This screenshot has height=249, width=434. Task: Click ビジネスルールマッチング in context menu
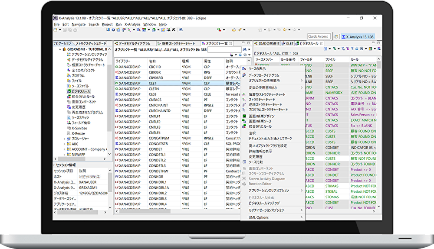pyautogui.click(x=264, y=203)
